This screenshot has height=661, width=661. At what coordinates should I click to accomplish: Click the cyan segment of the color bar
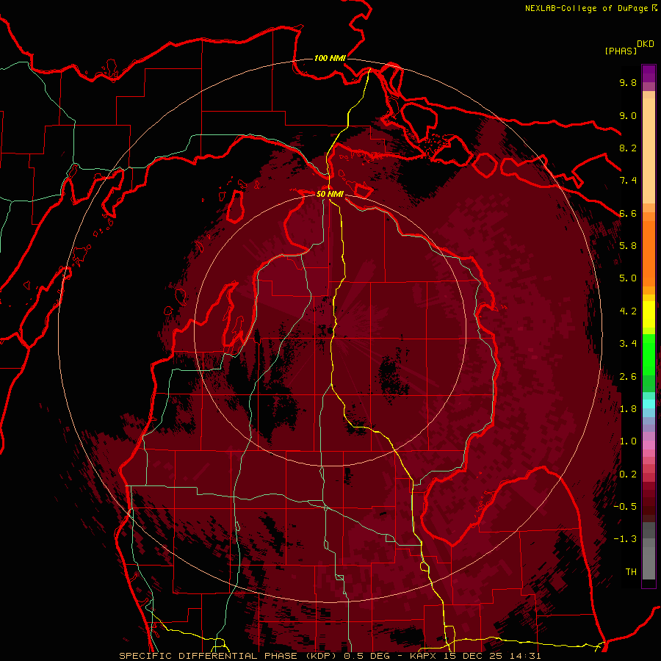click(649, 403)
